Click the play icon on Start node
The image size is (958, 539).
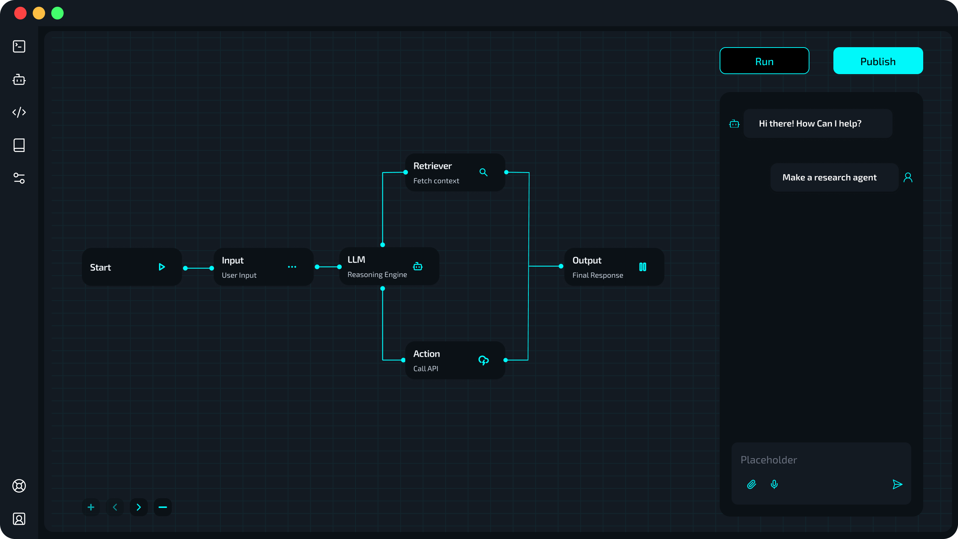[x=162, y=267]
